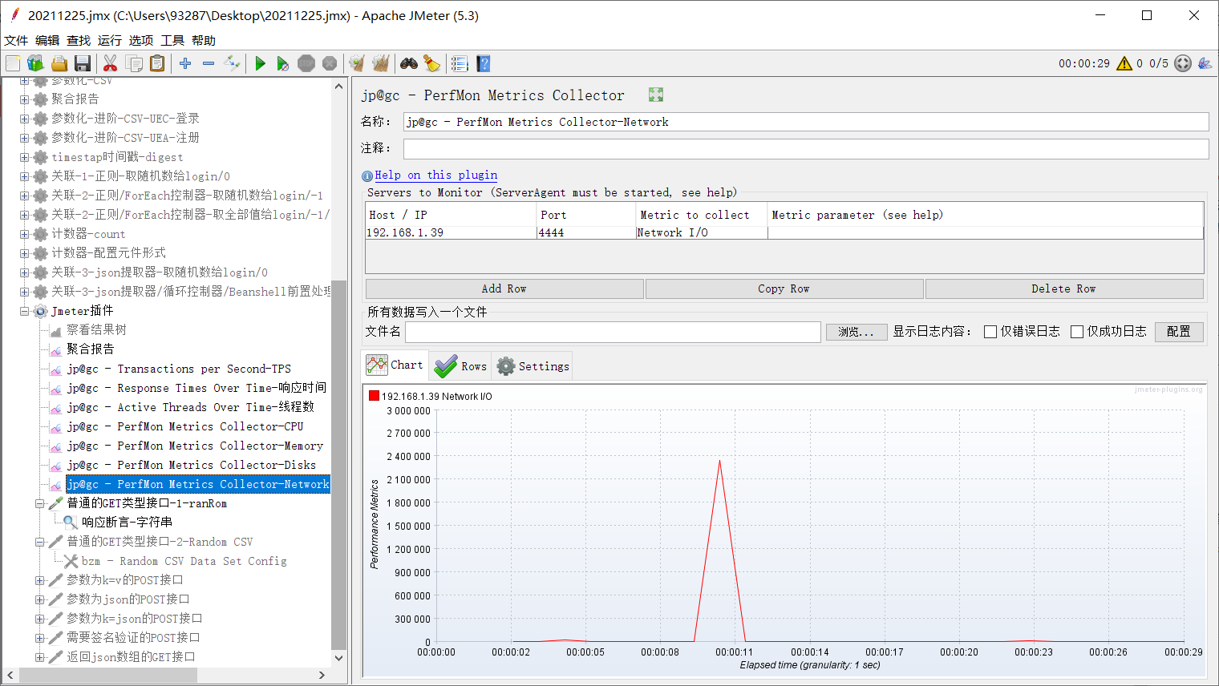1219x686 pixels.
Task: Click the Delete Row button
Action: pos(1064,289)
